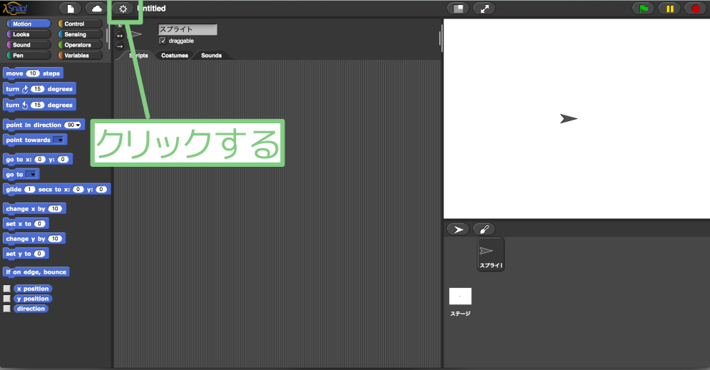This screenshot has width=710, height=370.
Task: Switch to the Scripts tab
Action: point(137,56)
